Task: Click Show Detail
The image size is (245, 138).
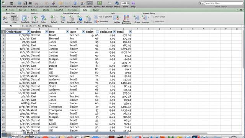Action: point(158,17)
